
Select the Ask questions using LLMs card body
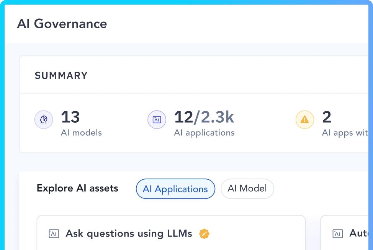coord(171,243)
